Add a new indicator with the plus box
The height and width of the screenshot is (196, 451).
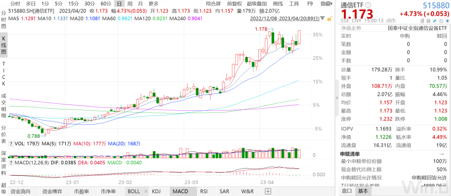tap(268, 191)
